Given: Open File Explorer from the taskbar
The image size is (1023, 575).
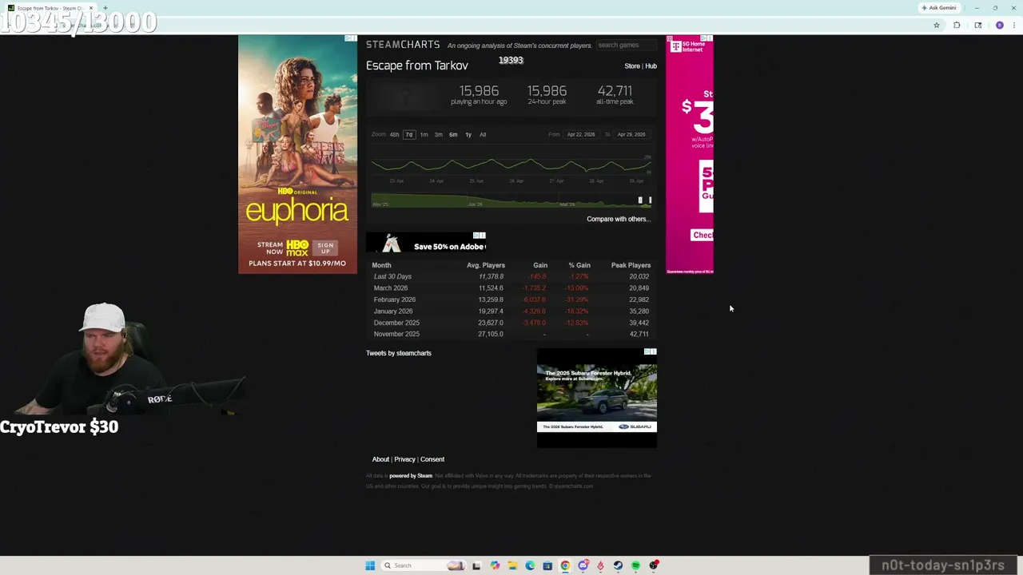Looking at the screenshot, I should point(512,565).
